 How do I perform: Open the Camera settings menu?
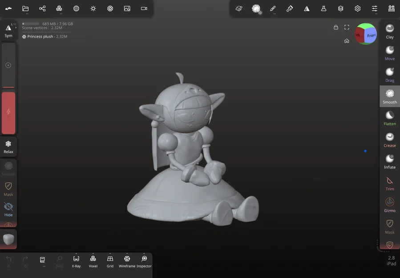click(144, 8)
